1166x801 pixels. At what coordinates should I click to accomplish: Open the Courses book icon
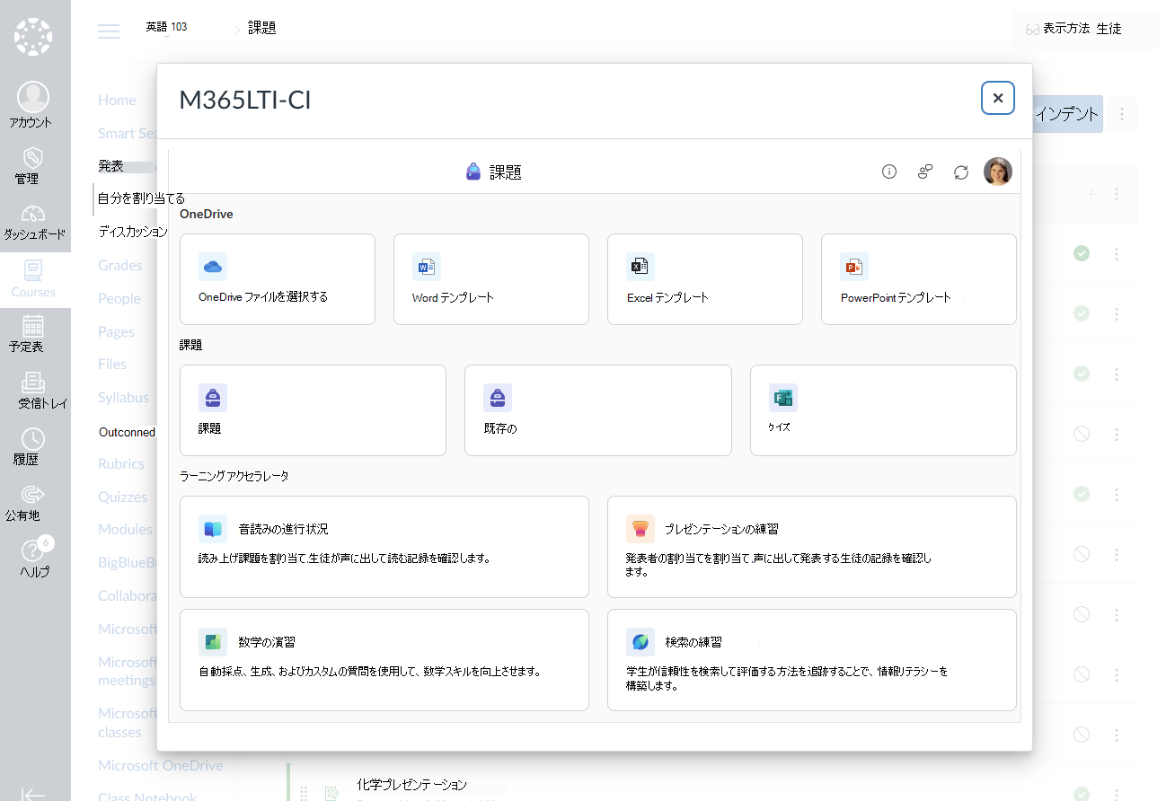pyautogui.click(x=33, y=269)
